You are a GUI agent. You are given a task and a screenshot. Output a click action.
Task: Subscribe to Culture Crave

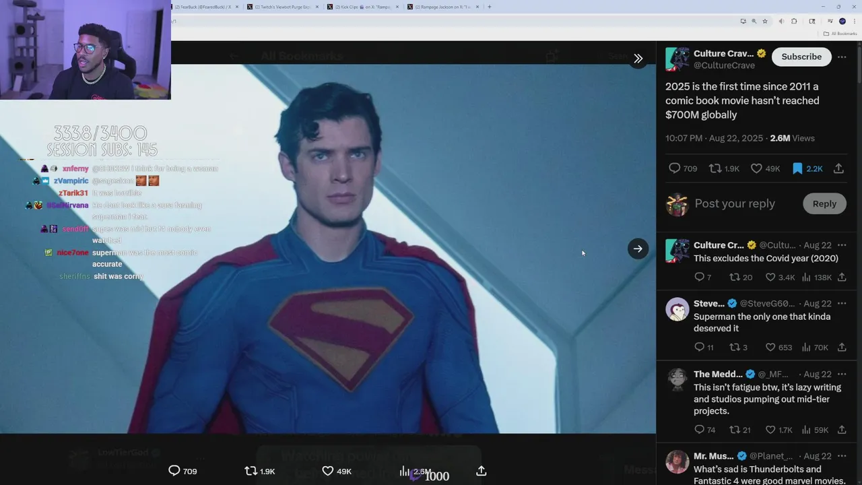coord(801,57)
